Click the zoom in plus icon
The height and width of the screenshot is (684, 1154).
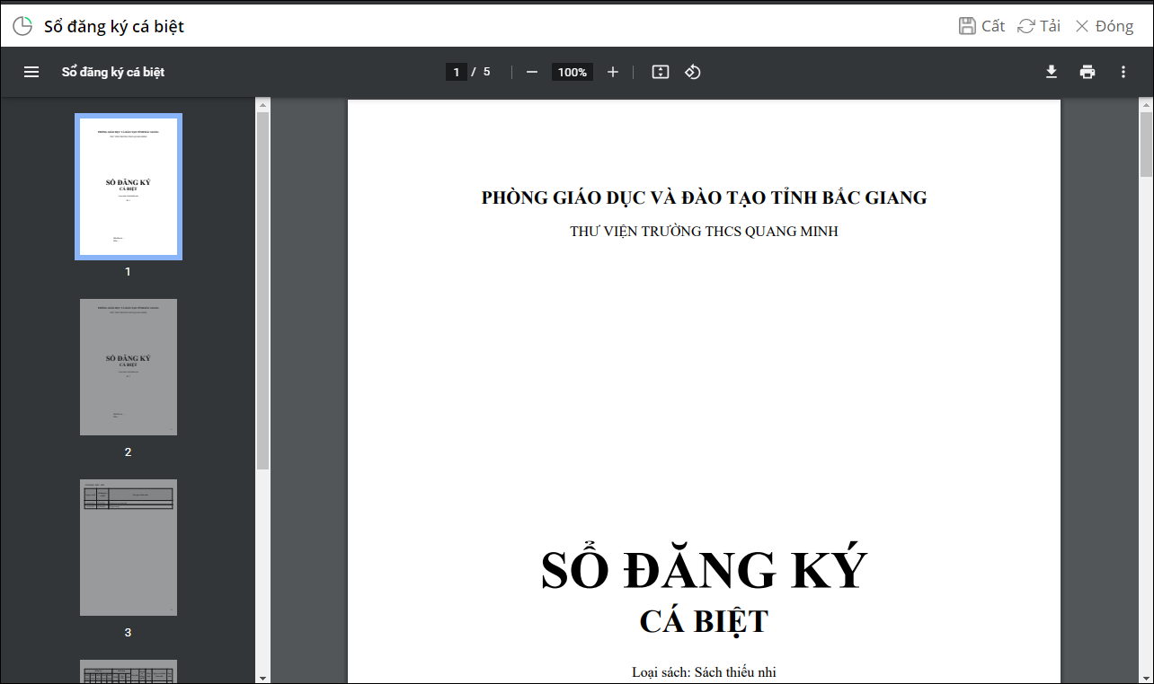pyautogui.click(x=613, y=72)
